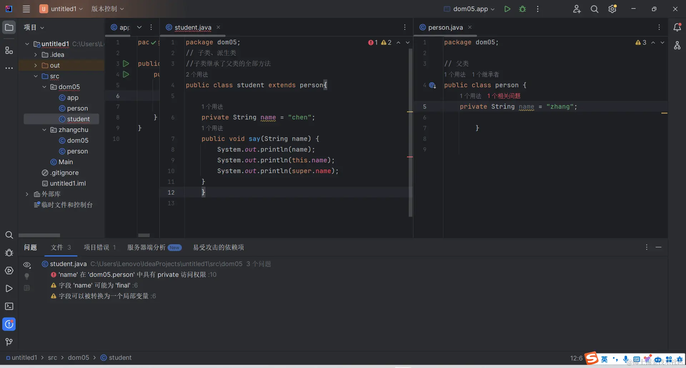Screen dimensions: 686x368
Task: Open the 项目 view dropdown
Action: point(34,28)
